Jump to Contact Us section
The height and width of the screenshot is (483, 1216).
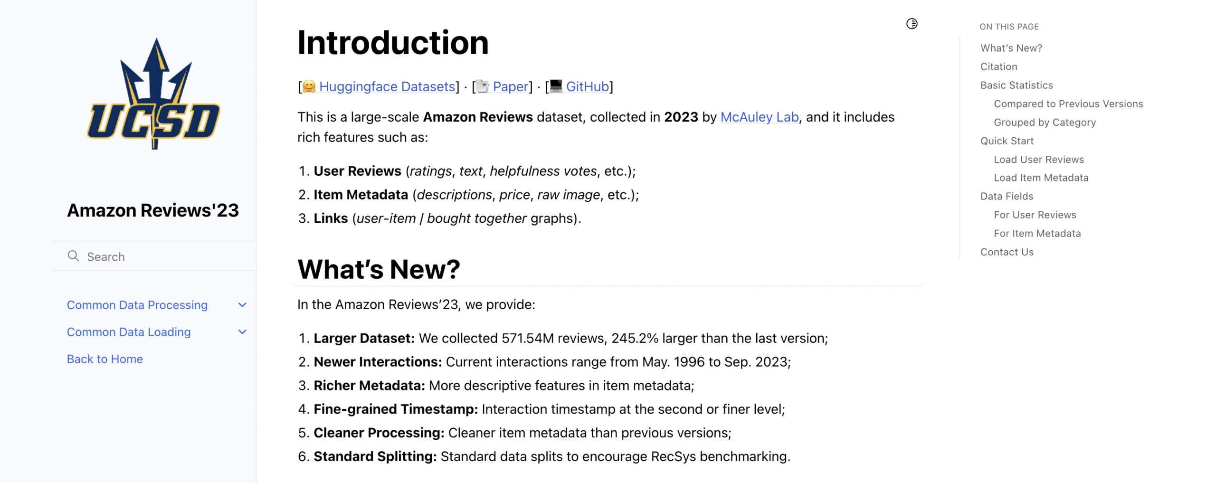click(x=1006, y=252)
